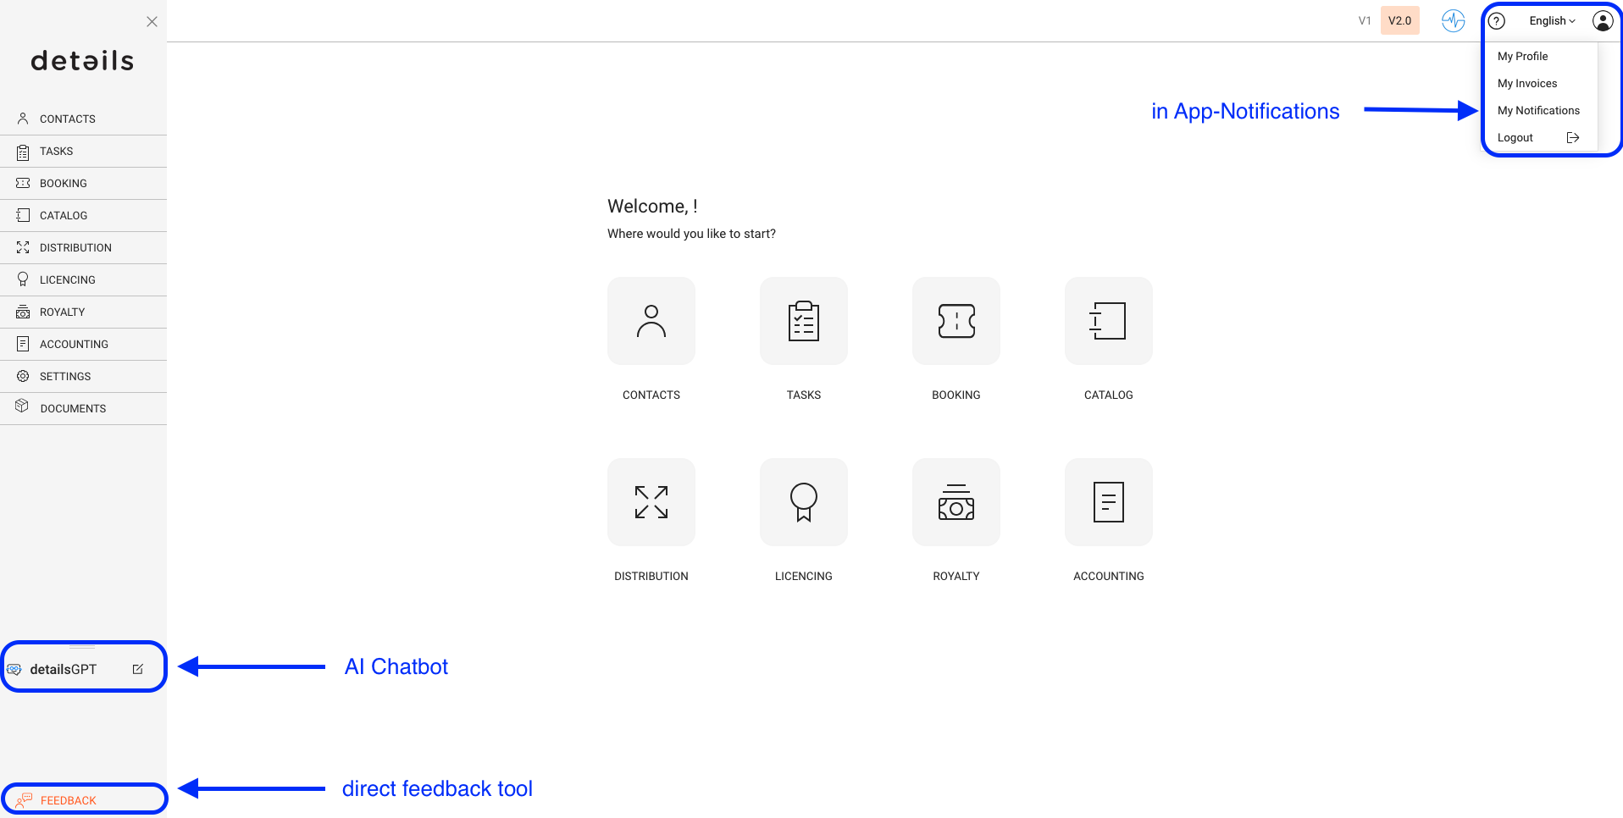Click the ACCOUNTING label under the tile

[1109, 577]
